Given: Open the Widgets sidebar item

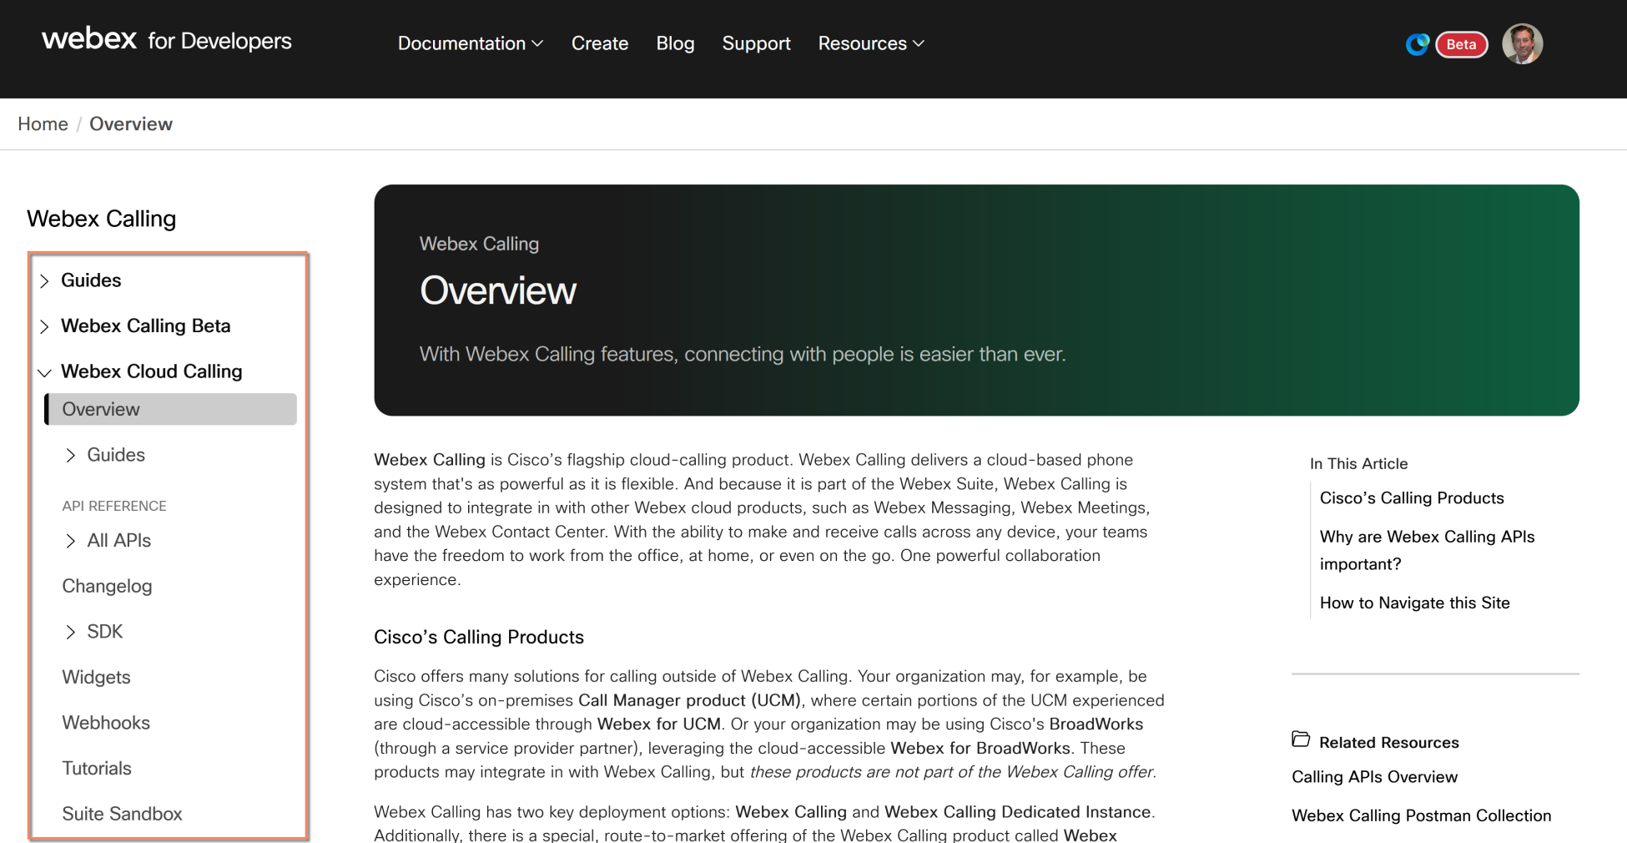Looking at the screenshot, I should tap(96, 677).
